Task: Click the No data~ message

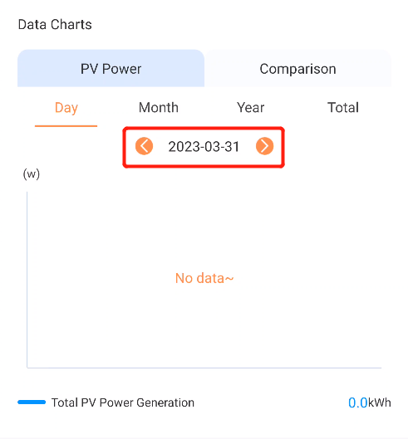Action: point(204,278)
